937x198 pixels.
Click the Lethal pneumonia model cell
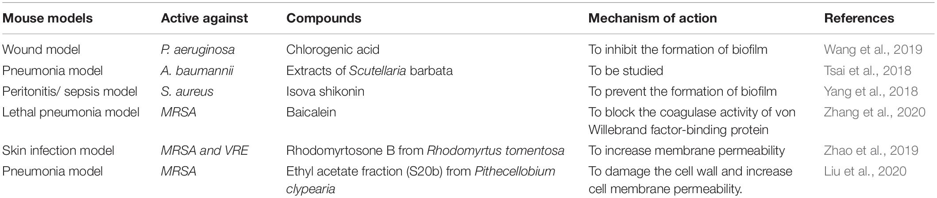point(71,112)
